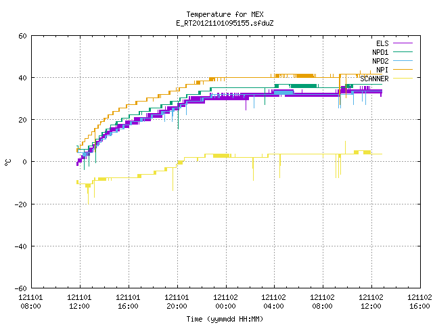Click the yellow SCANNER legend line sample
The image size is (433, 325).
tap(403, 79)
